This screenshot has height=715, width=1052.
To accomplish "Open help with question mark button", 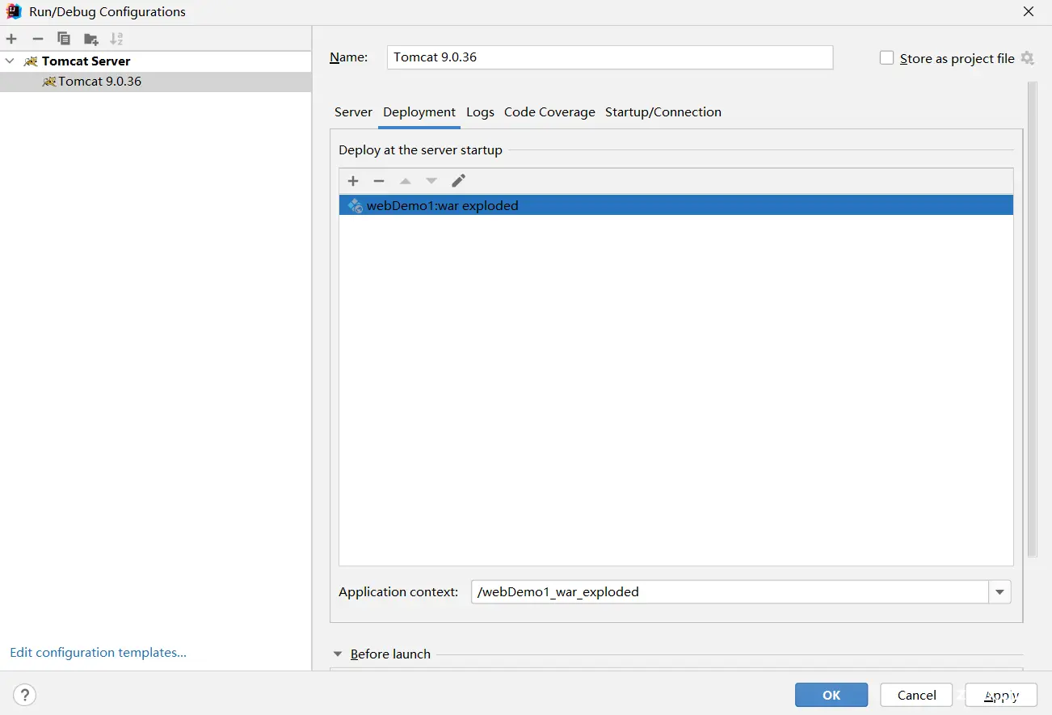I will 24,695.
